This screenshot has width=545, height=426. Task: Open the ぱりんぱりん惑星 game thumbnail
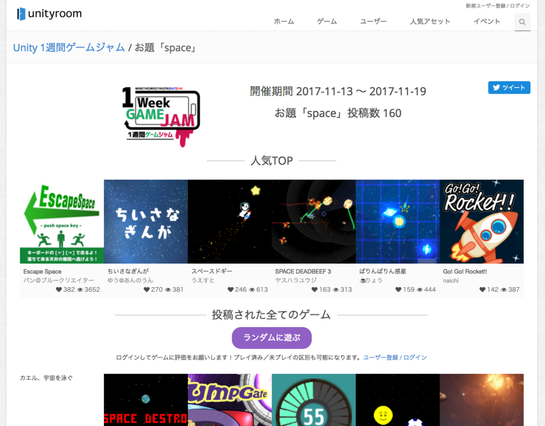point(398,221)
